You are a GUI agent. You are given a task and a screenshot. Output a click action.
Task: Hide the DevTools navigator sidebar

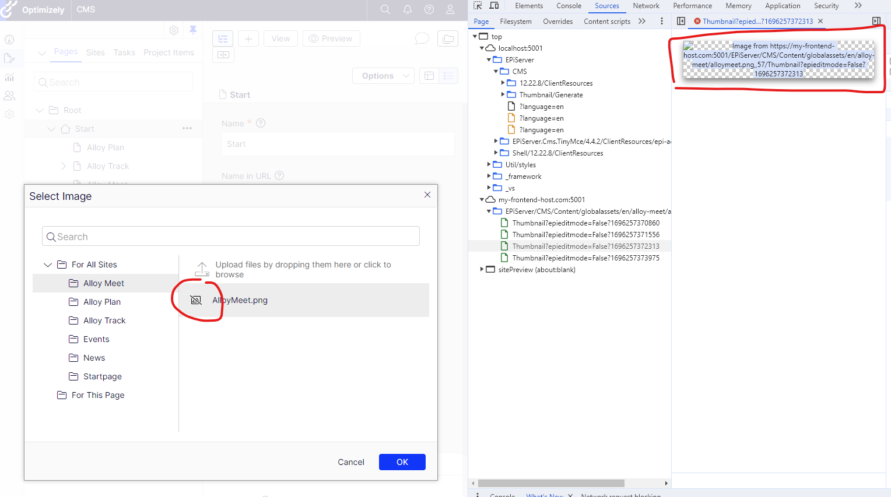(x=680, y=21)
